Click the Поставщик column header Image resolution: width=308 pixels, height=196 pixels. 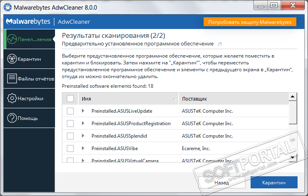tap(234, 99)
